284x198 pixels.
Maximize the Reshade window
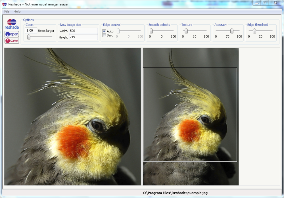click(x=264, y=3)
